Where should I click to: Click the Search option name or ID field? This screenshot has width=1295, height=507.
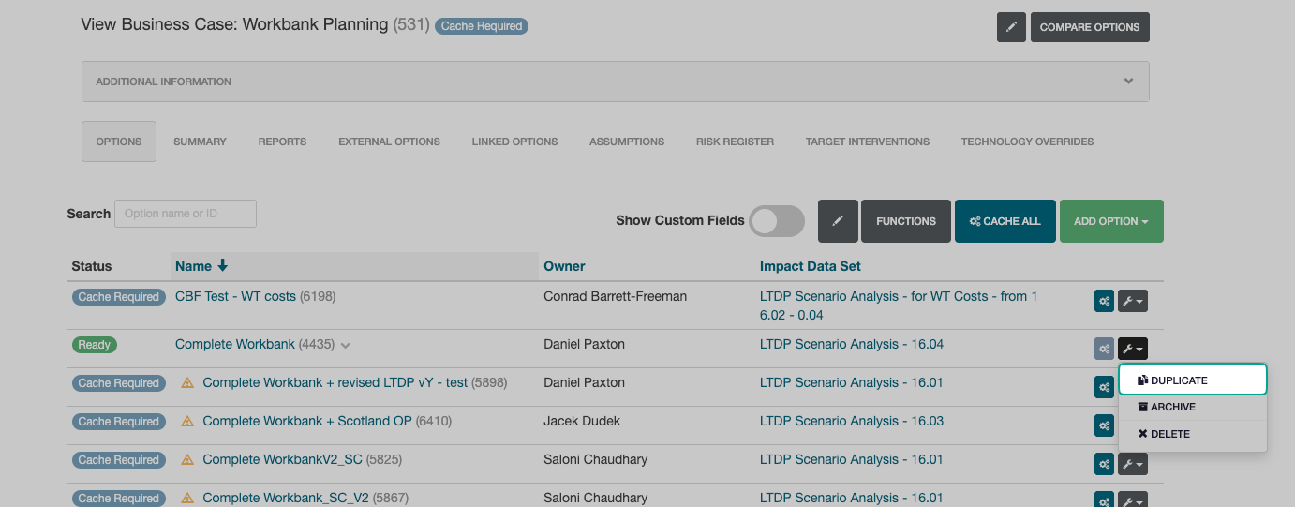tap(186, 214)
